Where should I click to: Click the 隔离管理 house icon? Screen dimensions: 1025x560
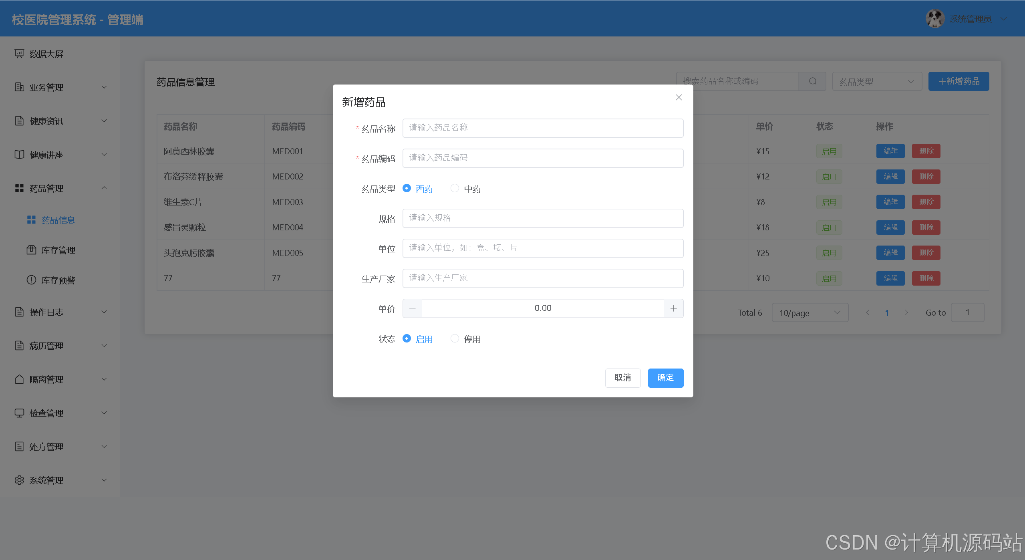click(19, 379)
